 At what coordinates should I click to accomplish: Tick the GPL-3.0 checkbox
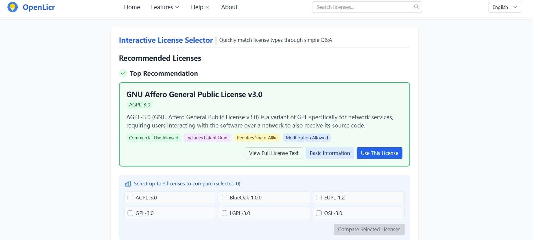coord(130,213)
